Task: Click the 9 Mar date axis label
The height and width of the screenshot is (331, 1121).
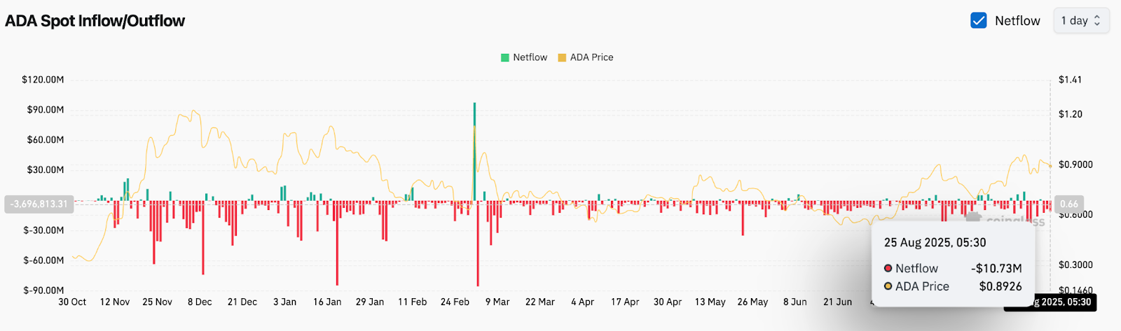Action: click(x=497, y=302)
